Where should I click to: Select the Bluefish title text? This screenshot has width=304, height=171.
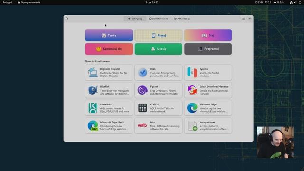[x=104, y=86]
